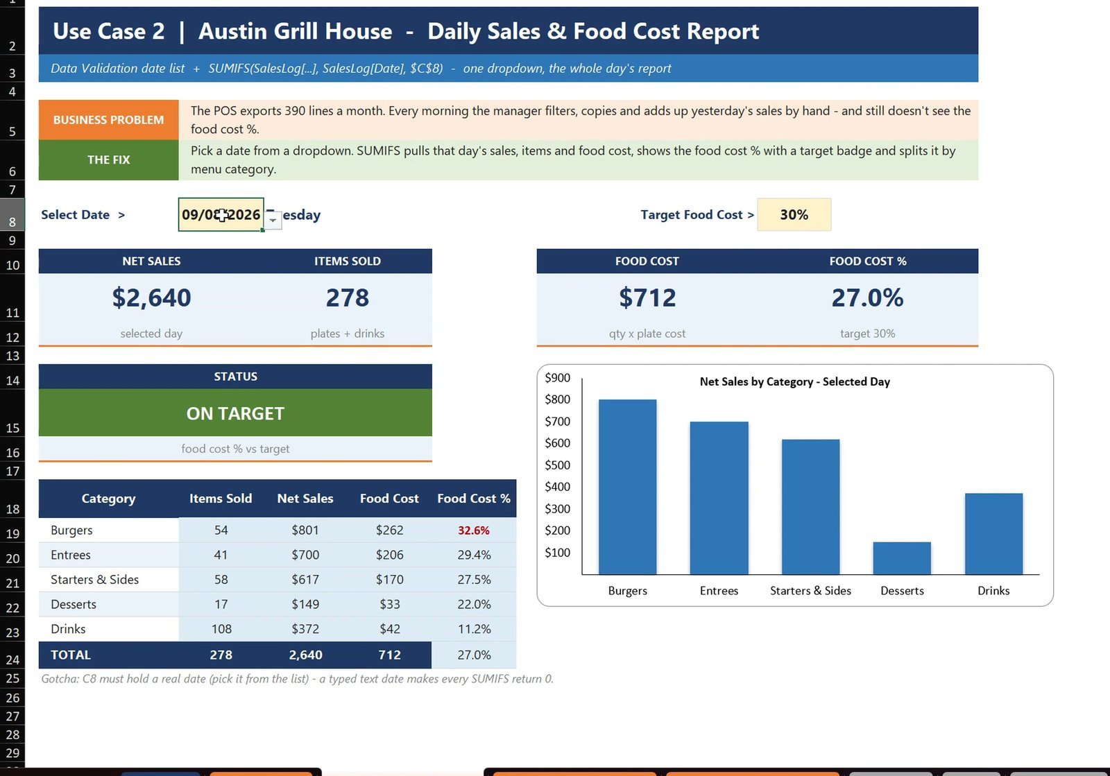
Task: Click the BUSINESS PROBLEM orange label cell
Action: click(x=109, y=120)
